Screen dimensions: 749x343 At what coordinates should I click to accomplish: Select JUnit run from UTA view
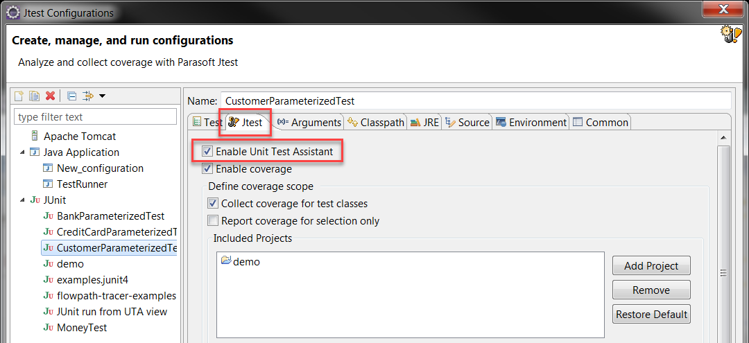112,312
